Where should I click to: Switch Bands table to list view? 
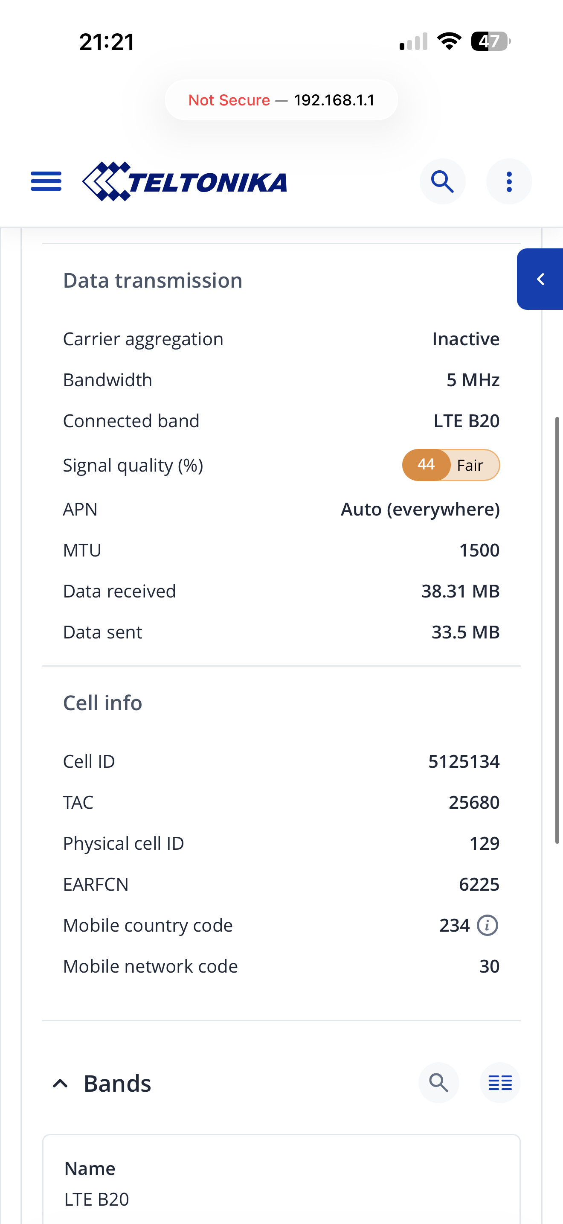coord(500,1082)
